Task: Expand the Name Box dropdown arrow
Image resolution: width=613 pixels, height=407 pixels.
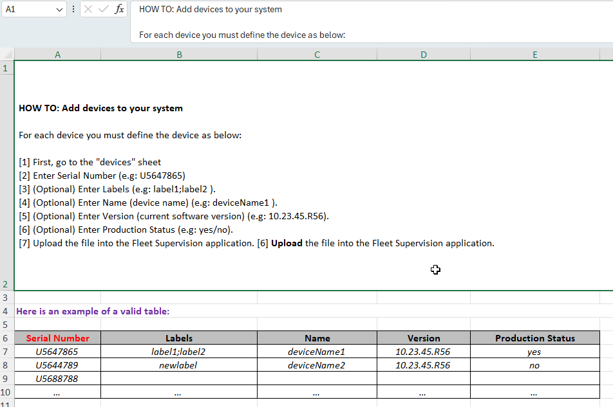Action: [59, 10]
